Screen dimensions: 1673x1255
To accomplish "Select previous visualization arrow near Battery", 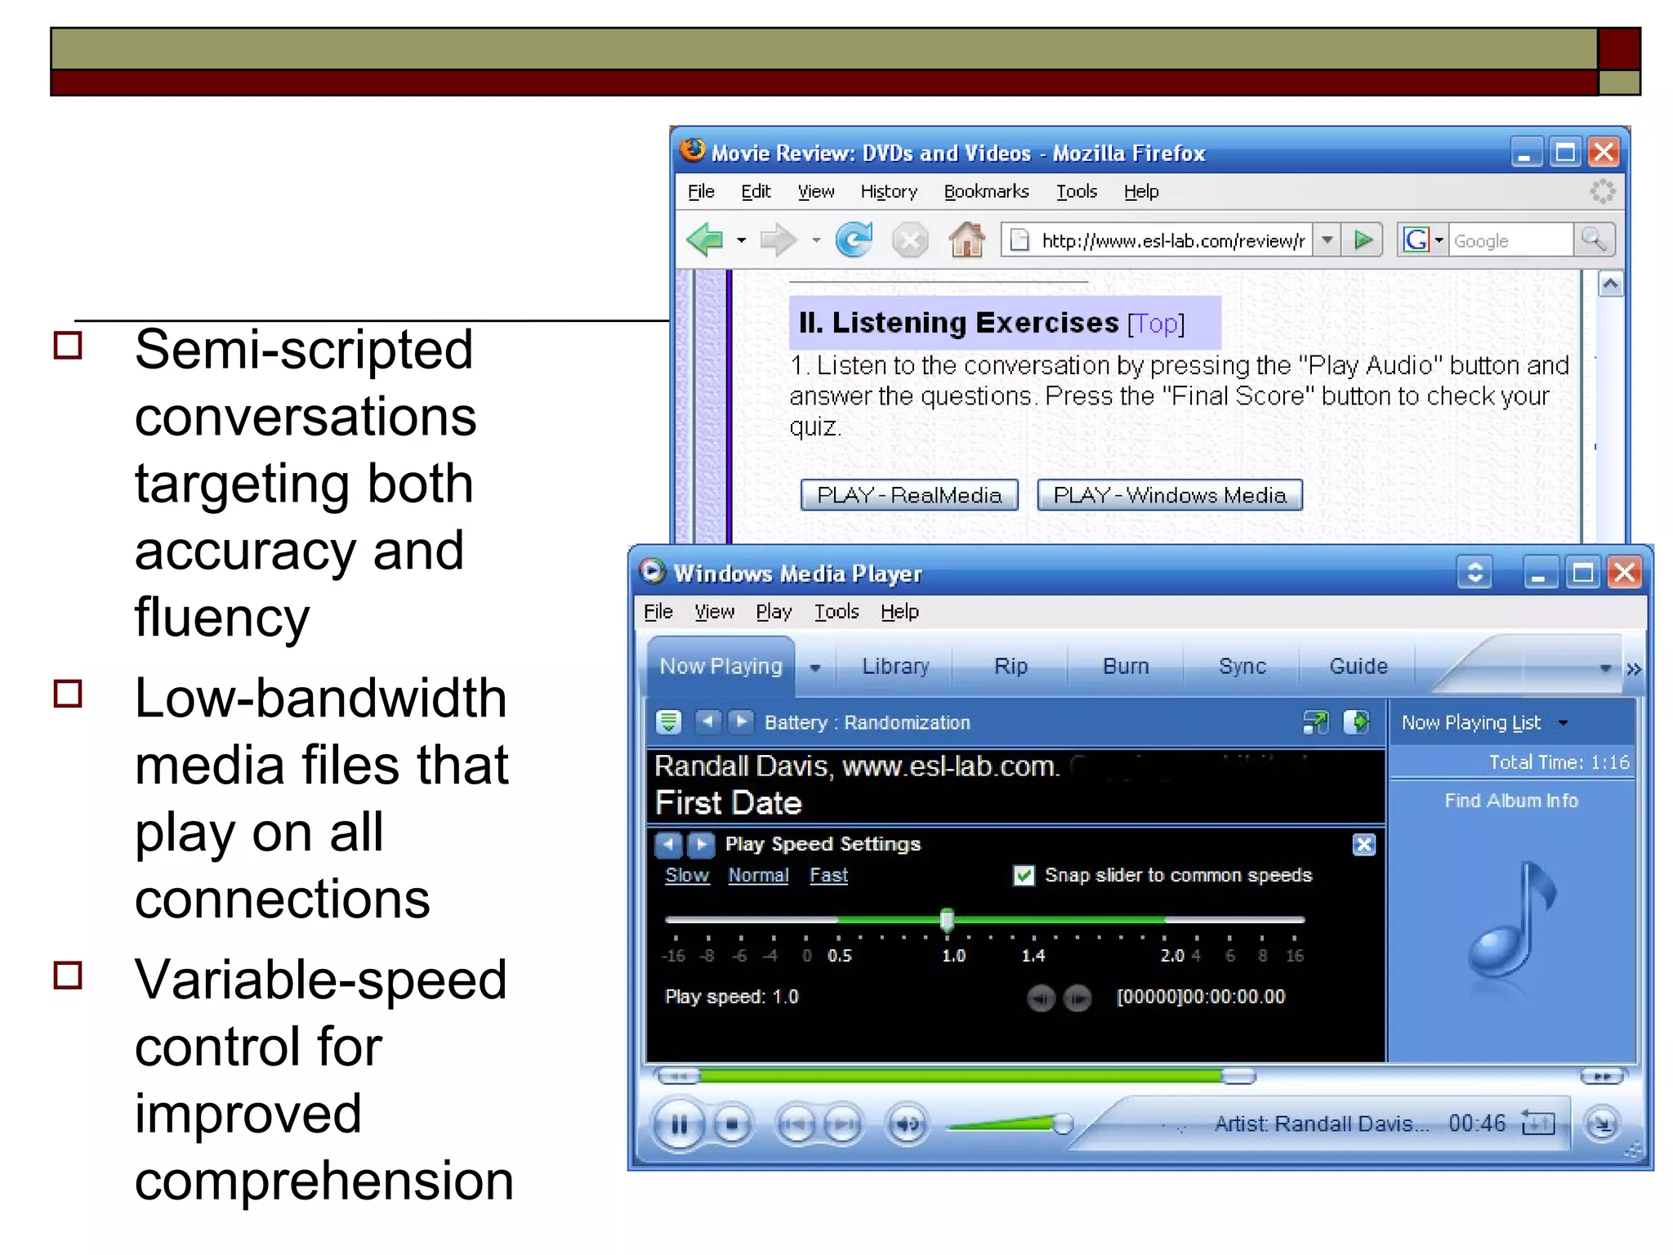I will pos(707,721).
